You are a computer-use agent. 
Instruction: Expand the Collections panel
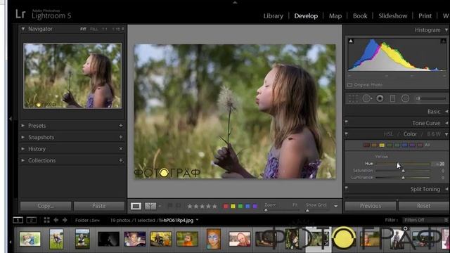coord(22,160)
